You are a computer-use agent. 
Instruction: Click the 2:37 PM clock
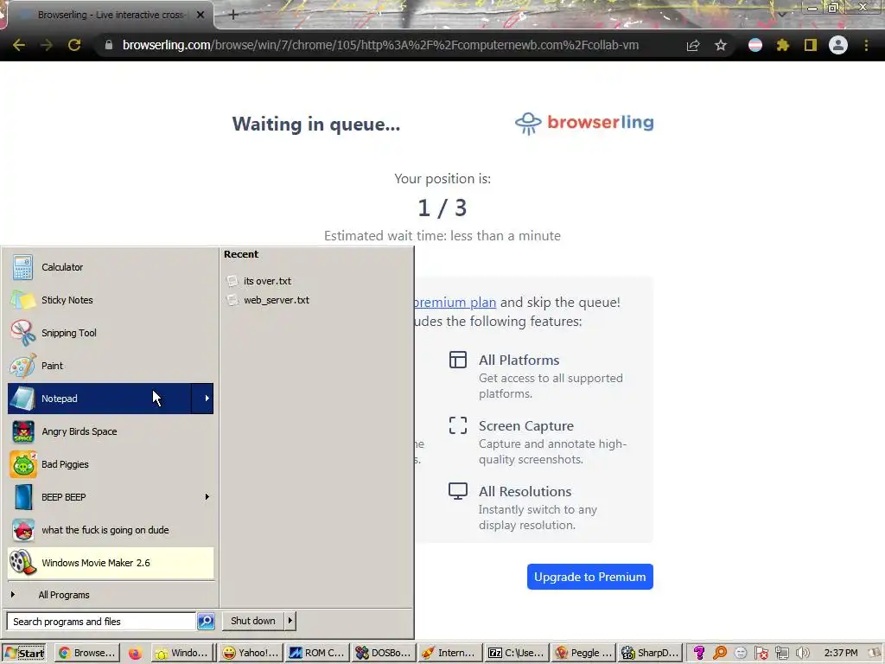pos(840,653)
